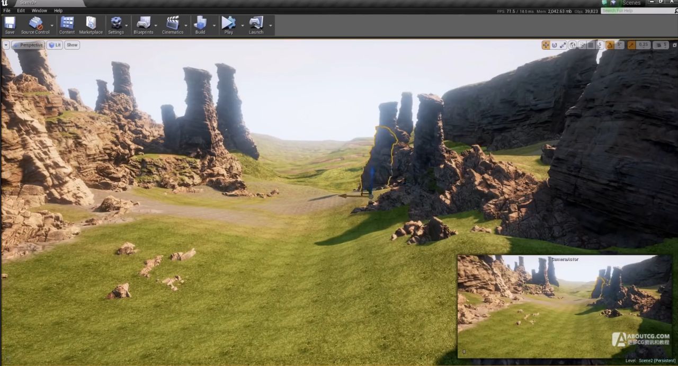678x366 pixels.
Task: Open the Content browser from the toolbar
Action: 67,25
